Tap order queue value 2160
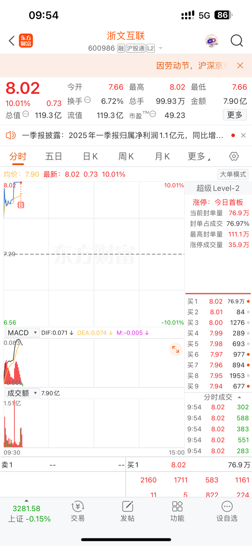The height and width of the screenshot is (546, 252). pos(149,480)
